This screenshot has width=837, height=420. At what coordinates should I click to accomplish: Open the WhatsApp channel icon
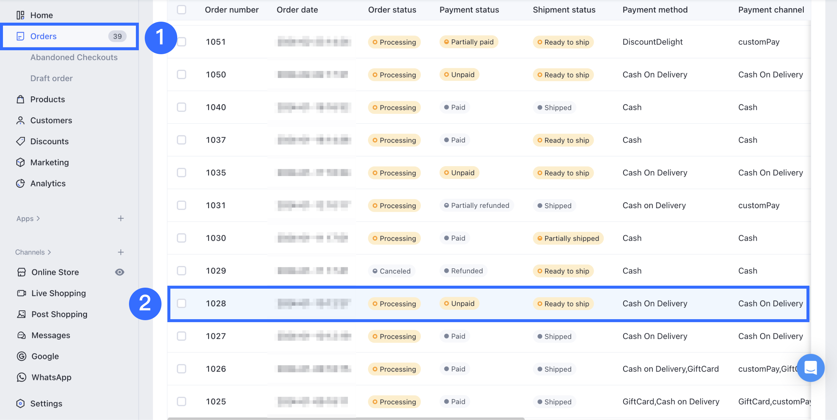point(21,377)
